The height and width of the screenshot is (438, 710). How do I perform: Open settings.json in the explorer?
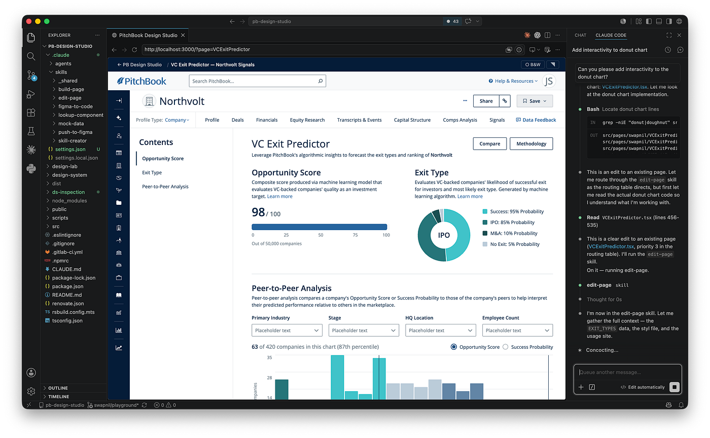pyautogui.click(x=70, y=149)
